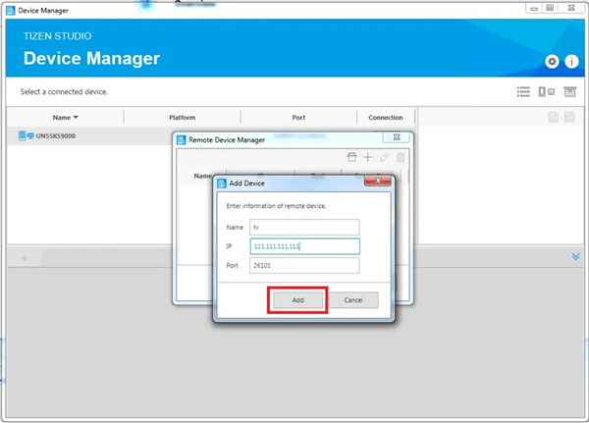This screenshot has width=589, height=423.
Task: Open Device Manager settings gear
Action: tap(553, 61)
